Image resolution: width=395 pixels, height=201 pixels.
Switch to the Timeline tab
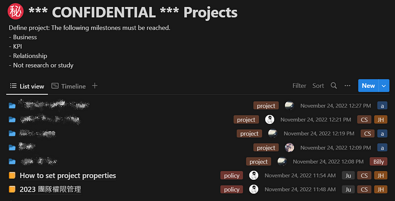[69, 86]
